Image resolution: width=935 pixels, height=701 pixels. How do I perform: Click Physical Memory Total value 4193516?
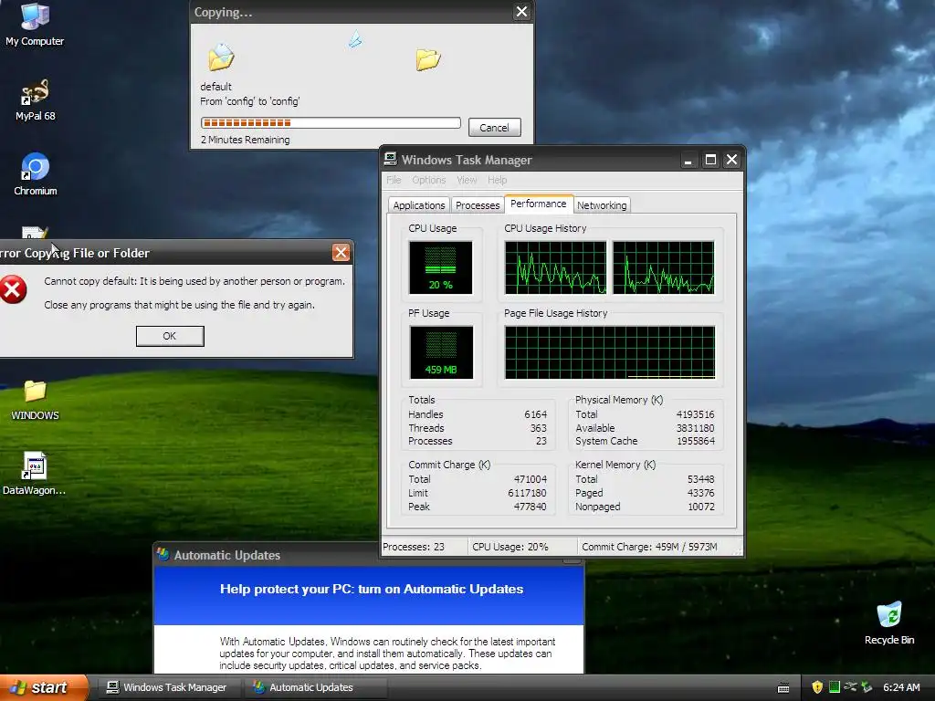point(695,414)
